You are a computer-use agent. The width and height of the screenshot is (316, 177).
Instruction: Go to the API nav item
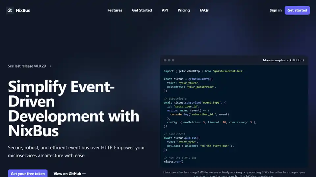[x=165, y=10]
